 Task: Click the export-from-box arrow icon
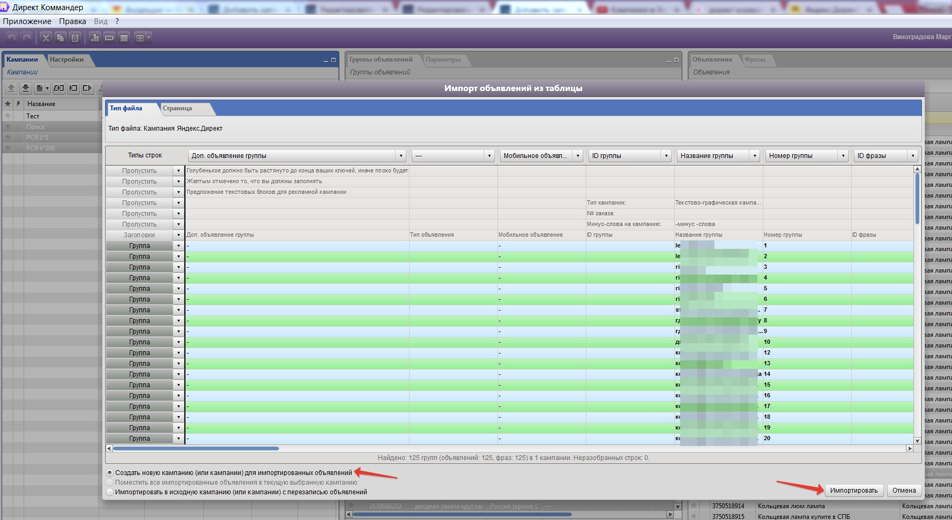[x=87, y=88]
